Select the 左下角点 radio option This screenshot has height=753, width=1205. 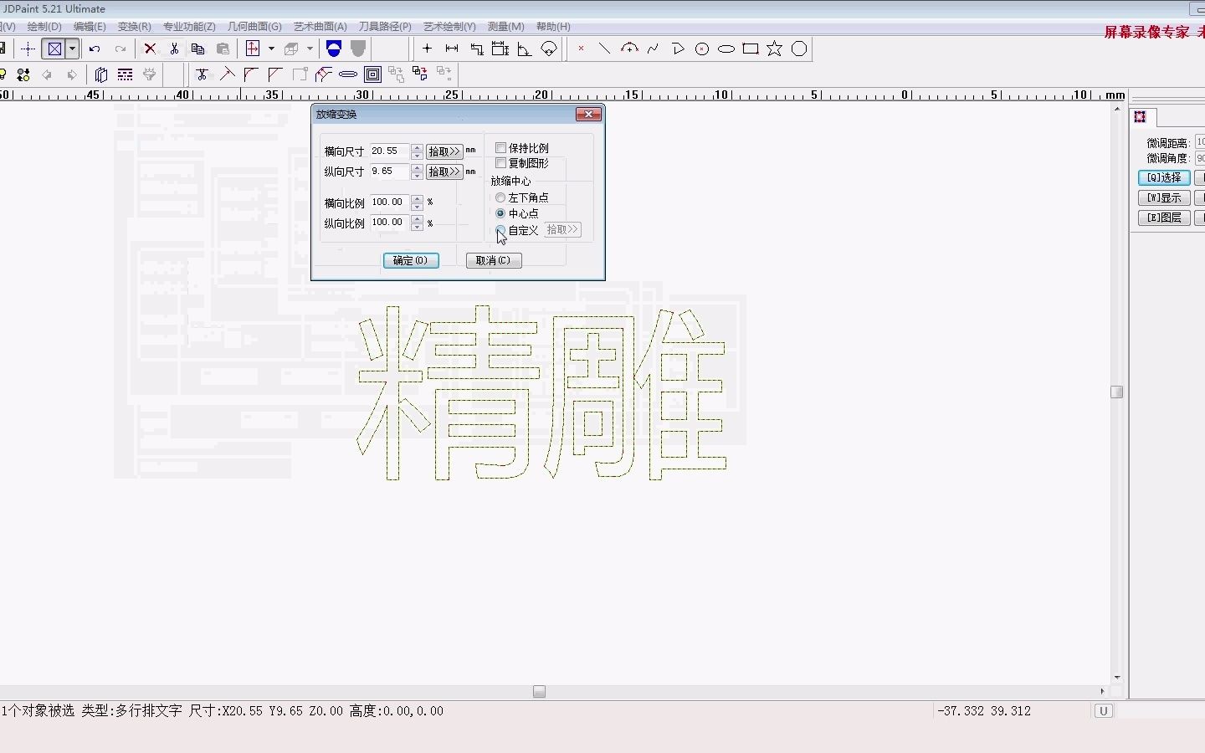pos(500,197)
